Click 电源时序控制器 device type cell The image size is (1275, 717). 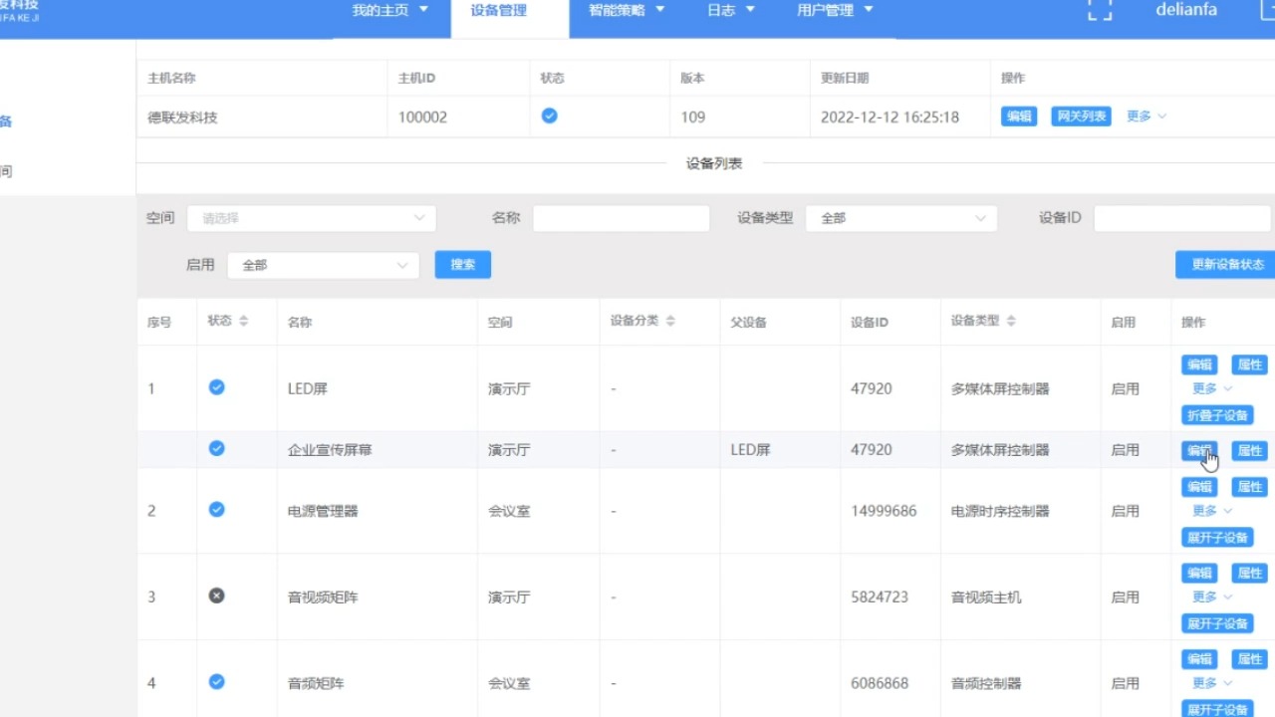point(1000,511)
